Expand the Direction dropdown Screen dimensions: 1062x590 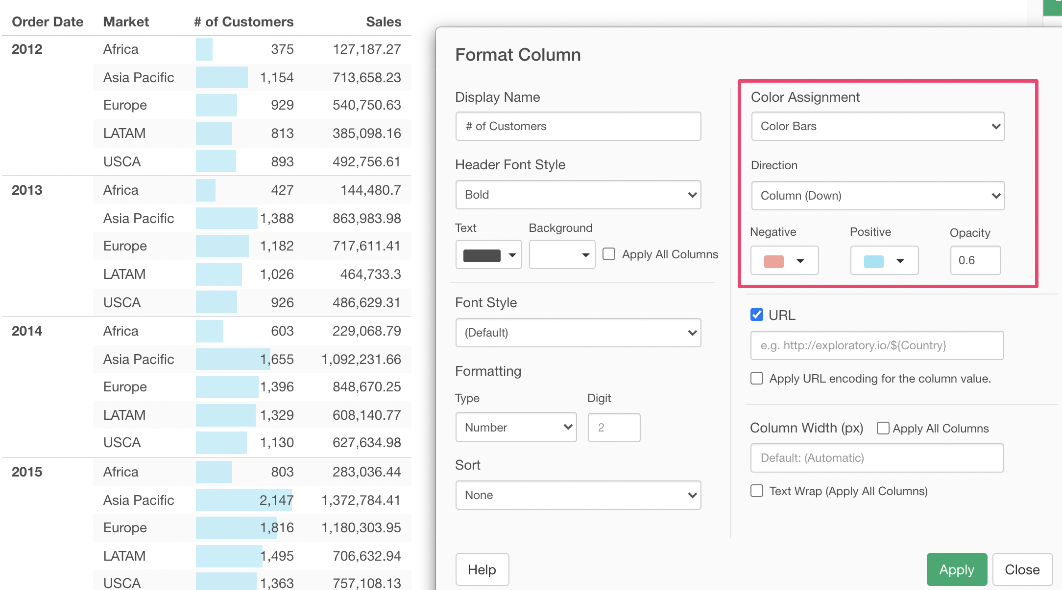point(878,196)
